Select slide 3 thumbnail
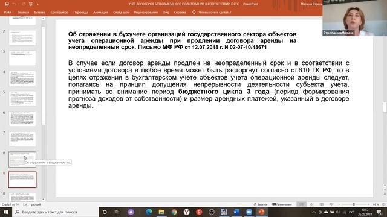Viewport: 387px width, 217px height. pyautogui.click(x=22, y=58)
